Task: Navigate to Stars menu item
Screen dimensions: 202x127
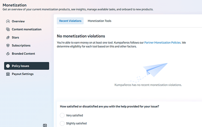Action: coord(15,37)
